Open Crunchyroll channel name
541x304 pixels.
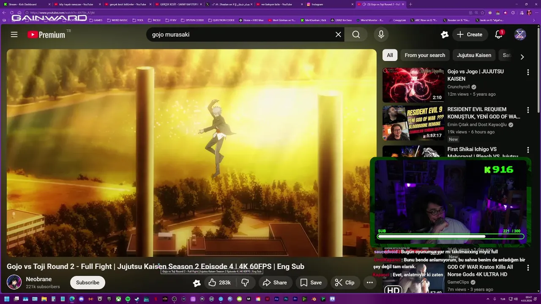tap(459, 87)
